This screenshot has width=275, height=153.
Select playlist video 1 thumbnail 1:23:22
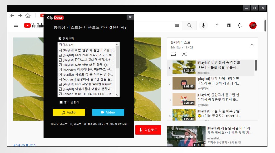[x=184, y=67]
